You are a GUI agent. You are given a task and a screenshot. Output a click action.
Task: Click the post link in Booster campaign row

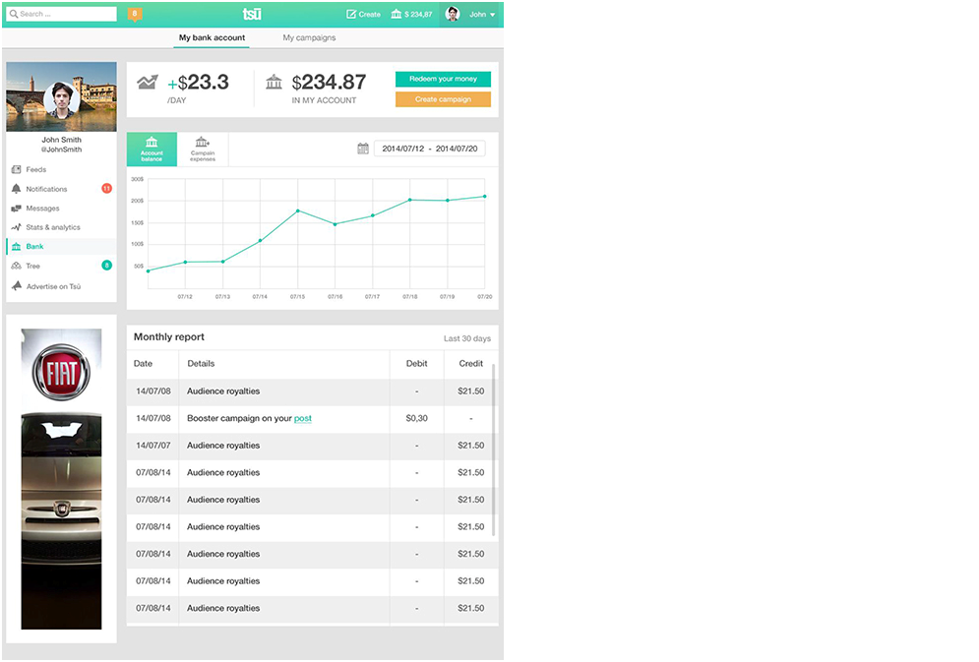point(303,419)
